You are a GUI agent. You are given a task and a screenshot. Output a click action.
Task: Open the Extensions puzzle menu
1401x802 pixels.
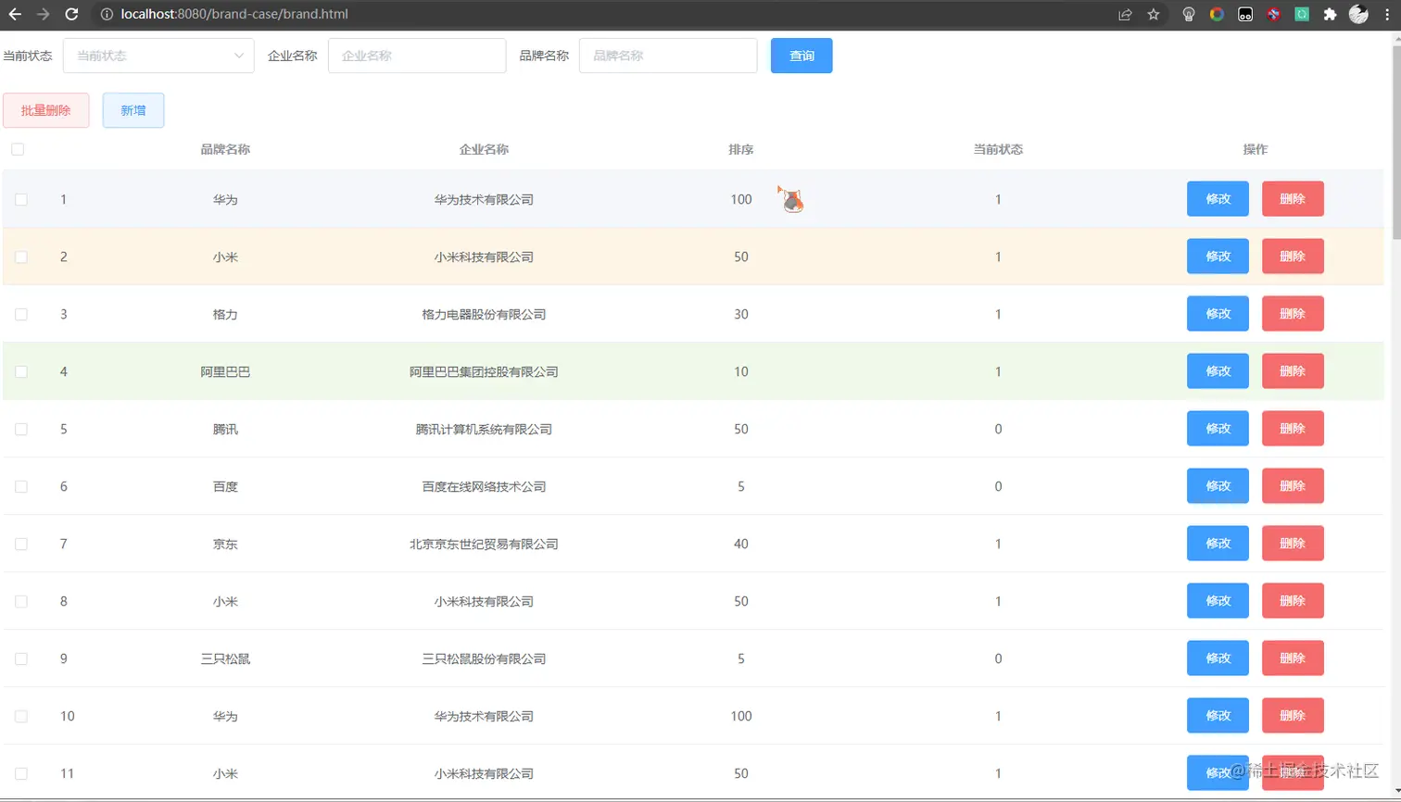(1331, 14)
